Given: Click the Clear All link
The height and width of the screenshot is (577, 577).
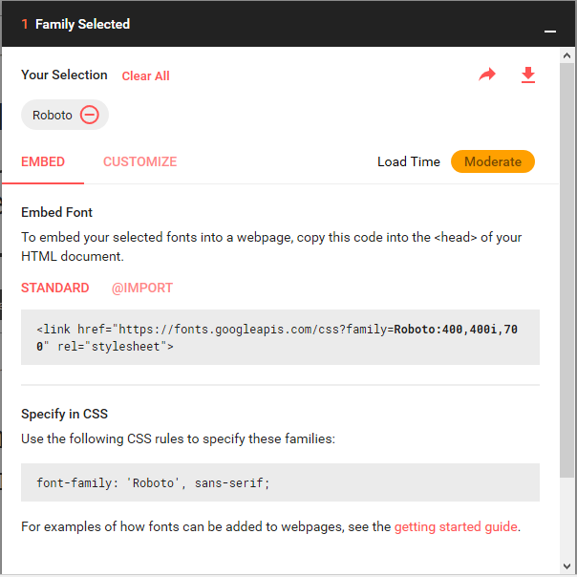Looking at the screenshot, I should 146,76.
